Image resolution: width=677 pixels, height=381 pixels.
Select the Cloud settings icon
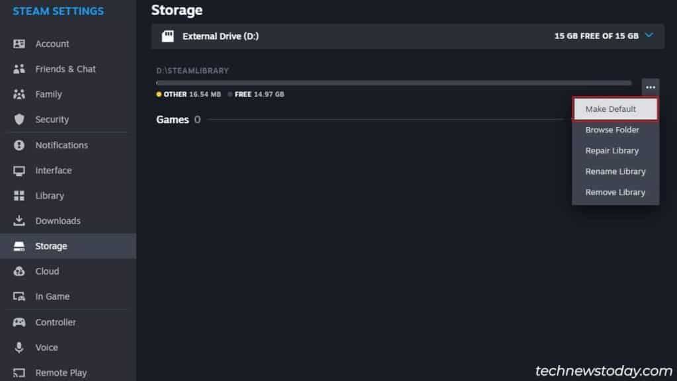click(19, 271)
